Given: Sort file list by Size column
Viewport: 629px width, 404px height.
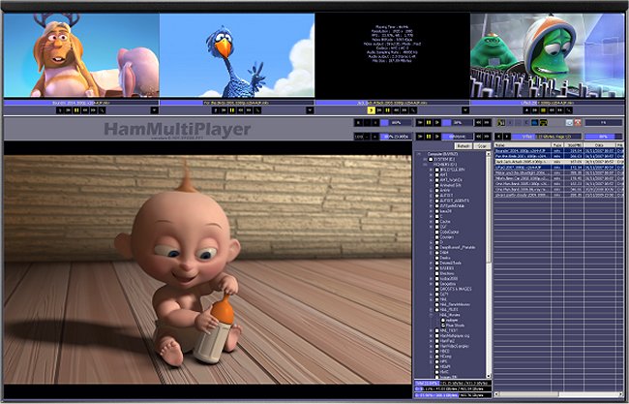Looking at the screenshot, I should point(574,145).
